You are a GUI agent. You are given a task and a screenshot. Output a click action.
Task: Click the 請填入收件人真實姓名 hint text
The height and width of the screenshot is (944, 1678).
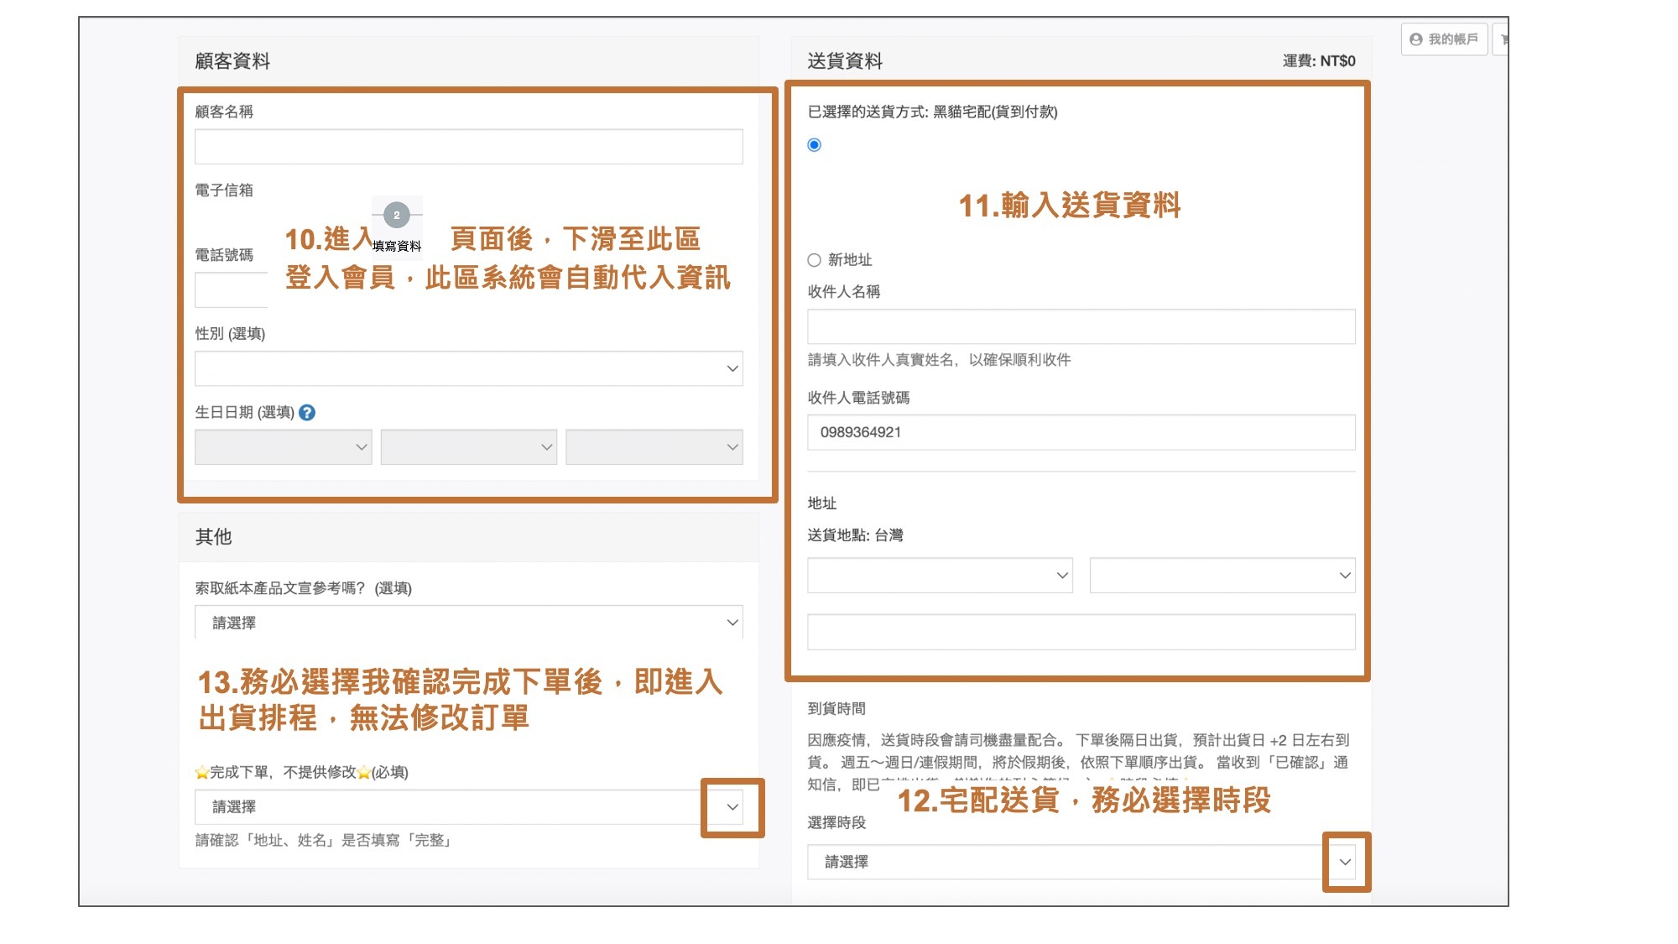(939, 360)
